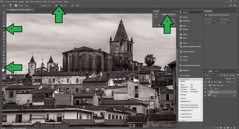Open the Carácter panel
Screen dimensions: 239x129
[185, 57]
